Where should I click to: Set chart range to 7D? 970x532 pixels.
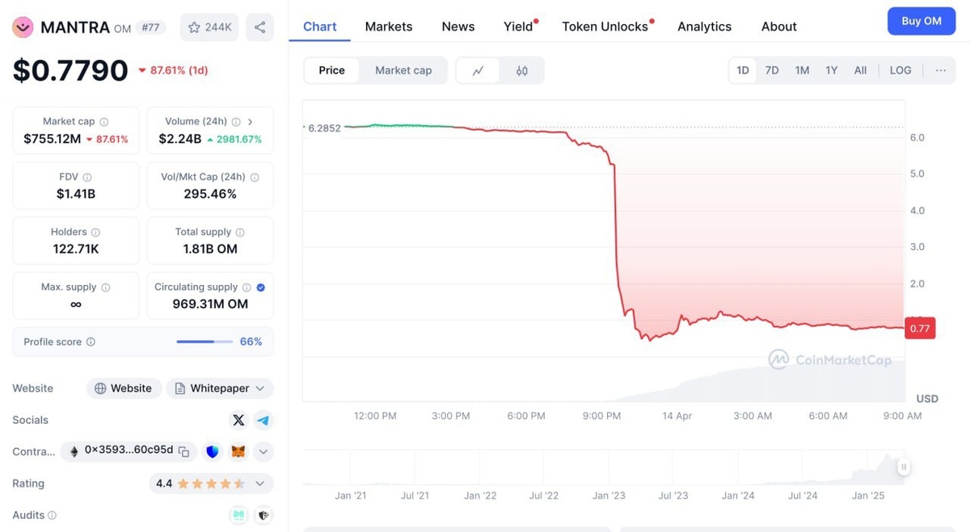772,71
